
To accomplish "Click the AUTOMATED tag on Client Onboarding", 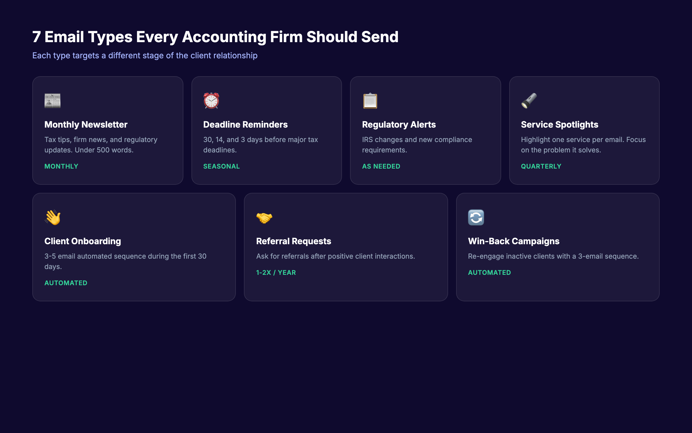I will coord(66,283).
